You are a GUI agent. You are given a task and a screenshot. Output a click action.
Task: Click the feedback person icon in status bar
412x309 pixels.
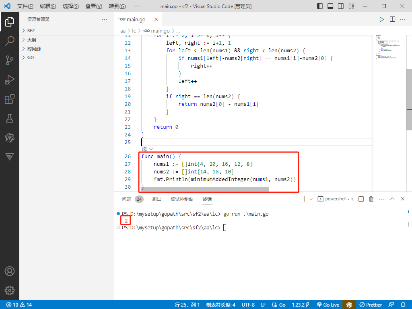[391, 305]
